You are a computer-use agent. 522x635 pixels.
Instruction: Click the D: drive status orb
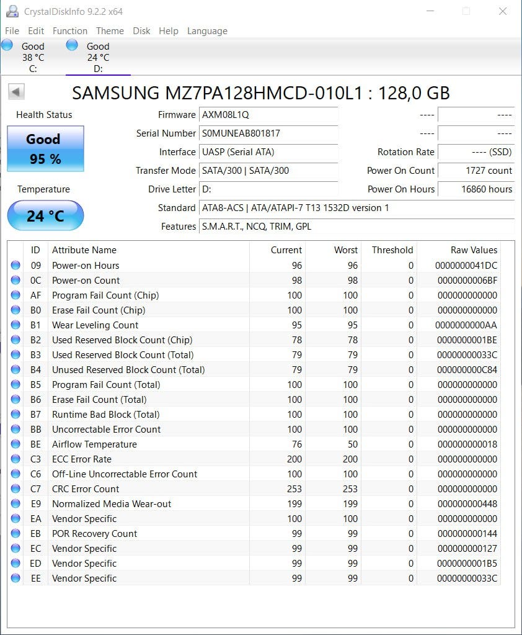coord(72,45)
